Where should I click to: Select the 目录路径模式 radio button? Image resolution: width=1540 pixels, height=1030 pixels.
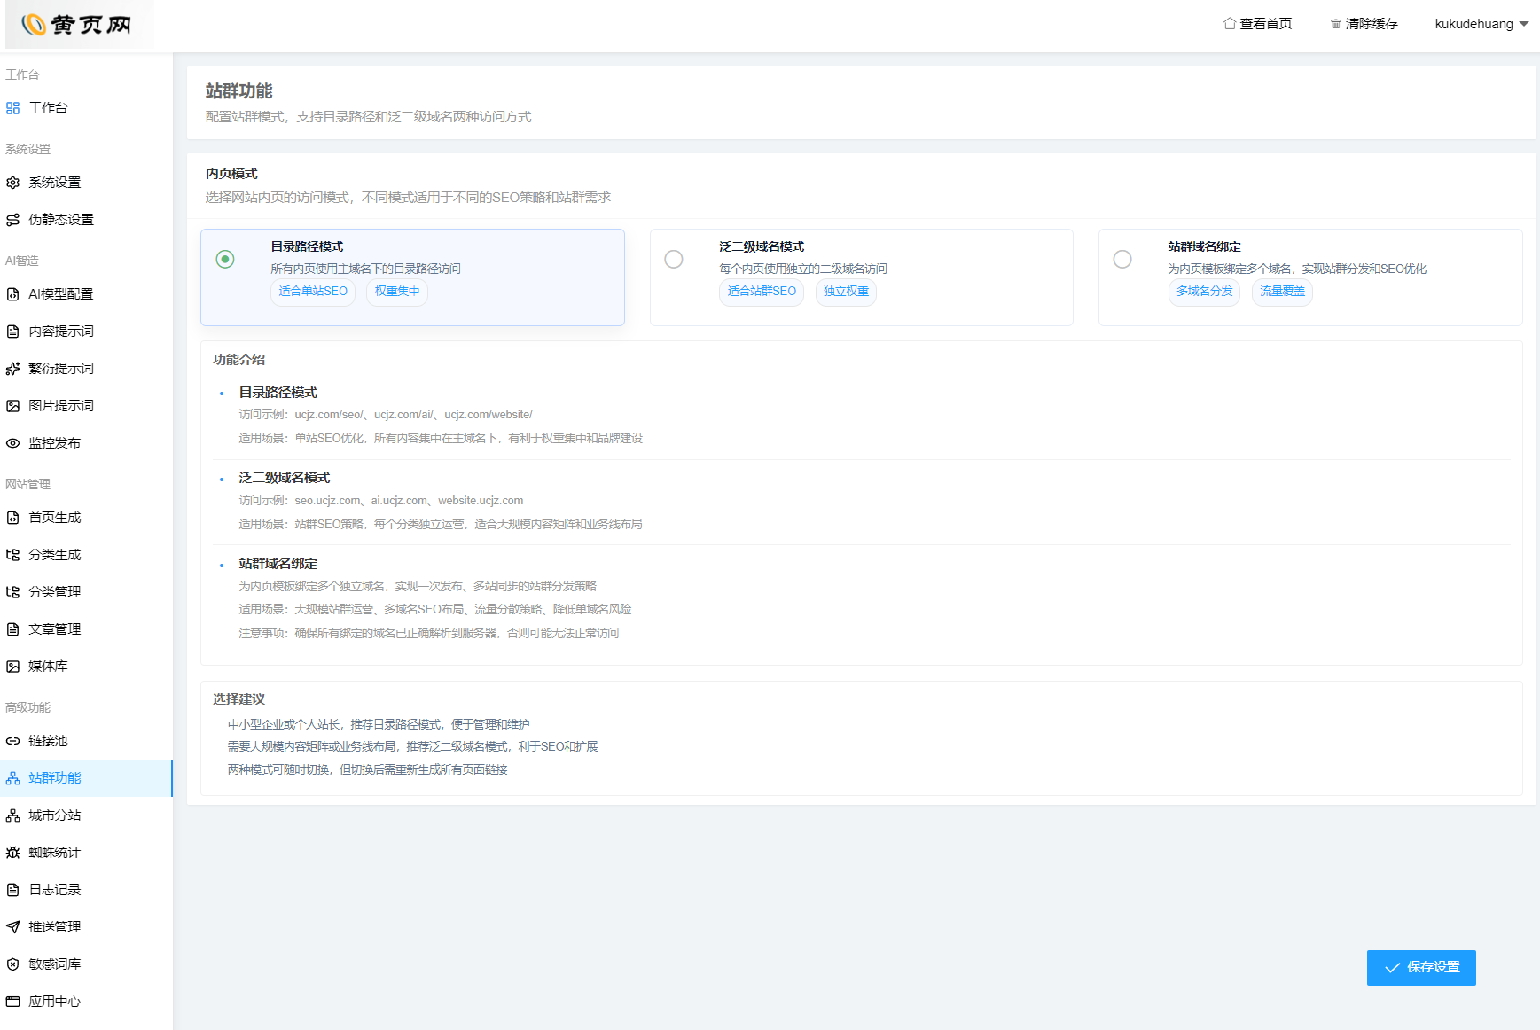225,259
